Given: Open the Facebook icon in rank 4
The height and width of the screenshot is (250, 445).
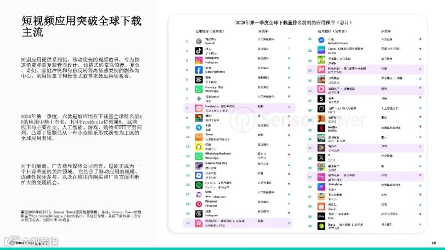Looking at the screenshot, I should pyautogui.click(x=199, y=70).
